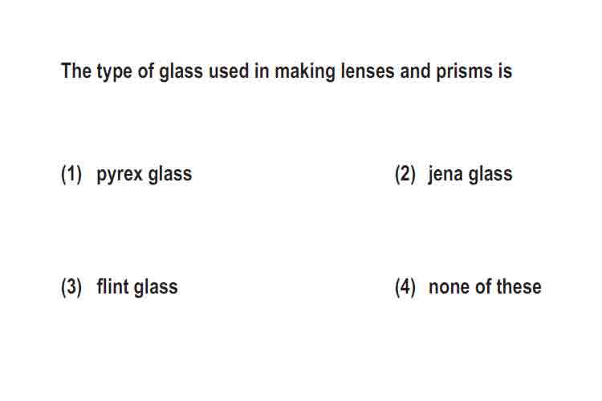Viewport: 602px width, 401px height.
Task: Click the (1) option number
Action: click(x=71, y=174)
